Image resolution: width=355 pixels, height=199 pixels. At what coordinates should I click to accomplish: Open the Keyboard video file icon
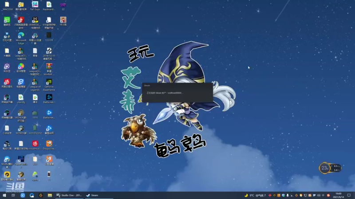(x=49, y=6)
